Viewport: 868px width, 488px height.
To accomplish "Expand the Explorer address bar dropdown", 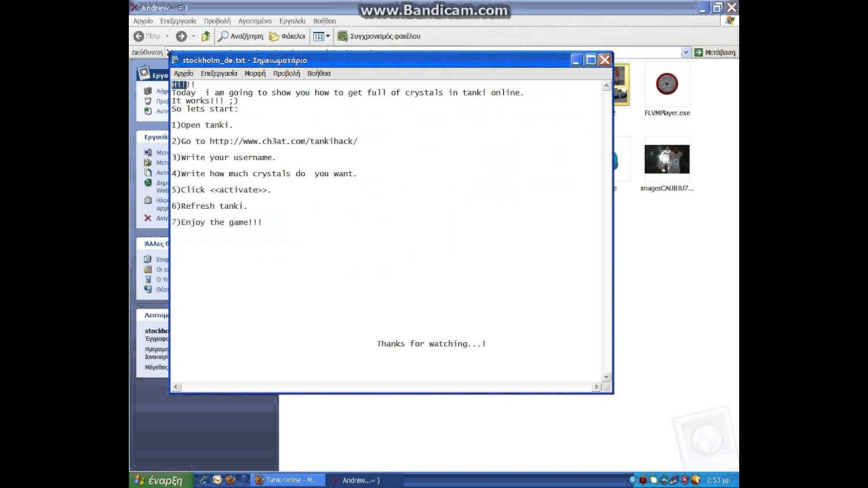I will coord(686,52).
